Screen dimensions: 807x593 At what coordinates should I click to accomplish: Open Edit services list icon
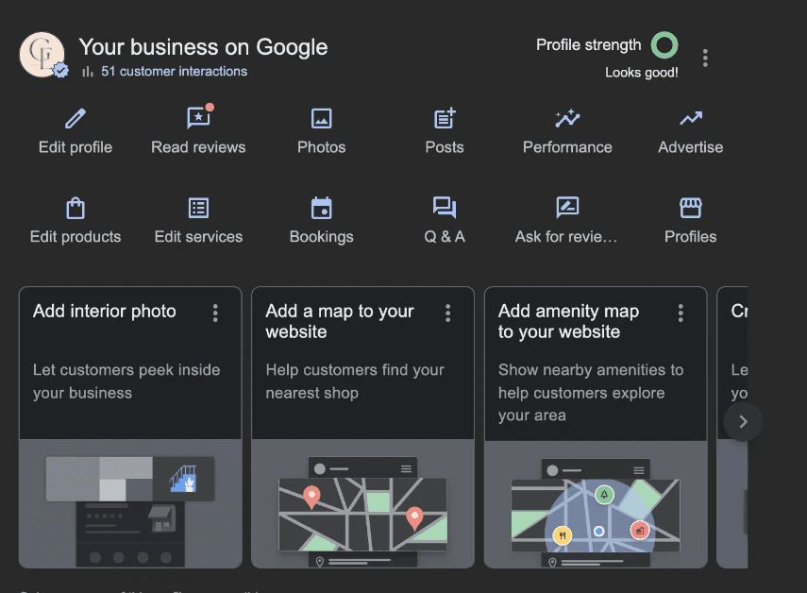198,208
